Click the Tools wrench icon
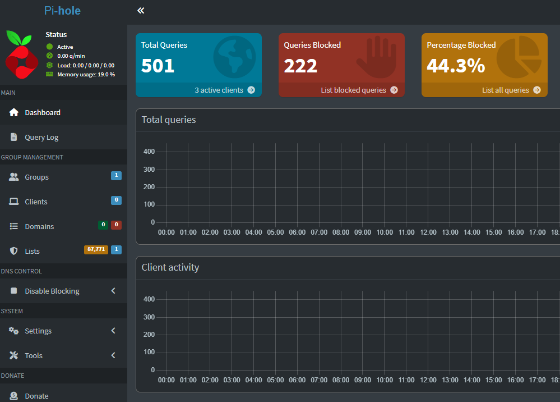The image size is (560, 402). tap(13, 355)
